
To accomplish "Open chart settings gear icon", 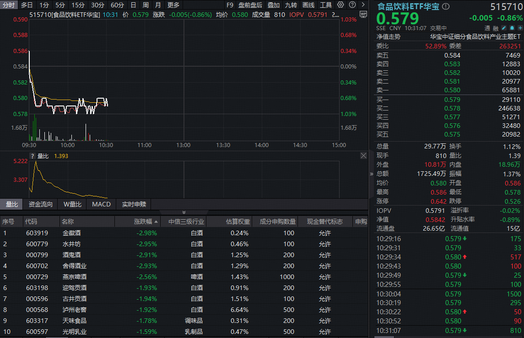I will pyautogui.click(x=340, y=5).
